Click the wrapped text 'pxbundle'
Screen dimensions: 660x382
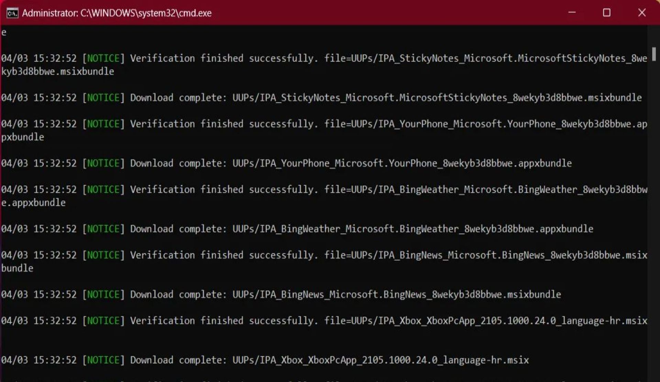click(23, 137)
